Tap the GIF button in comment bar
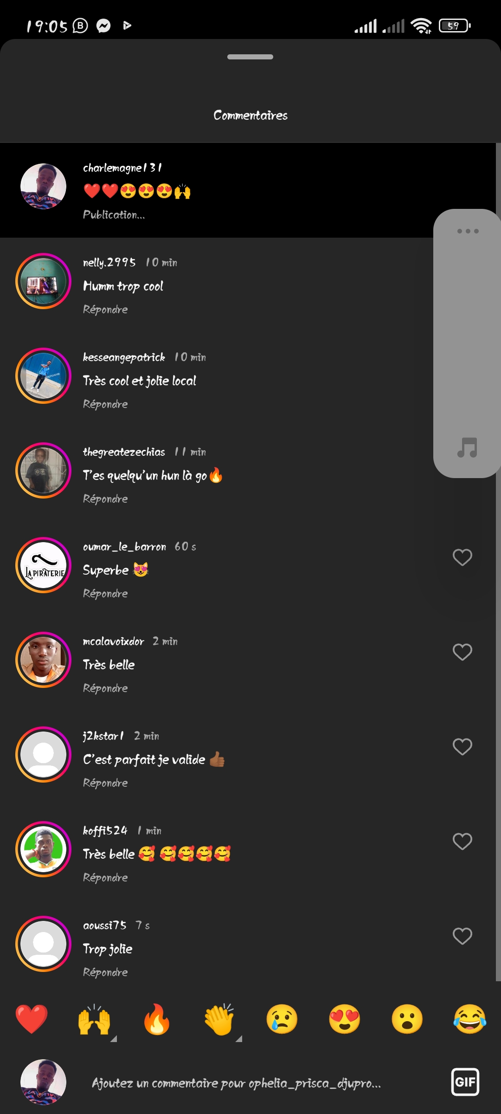 click(x=465, y=1082)
